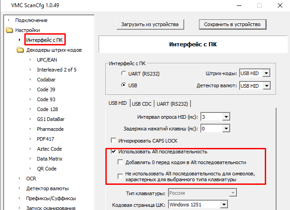Screen dimensions: 290x210
Task: Expand the Префиксы/Суффиксы node arrow
Action: click(20, 198)
